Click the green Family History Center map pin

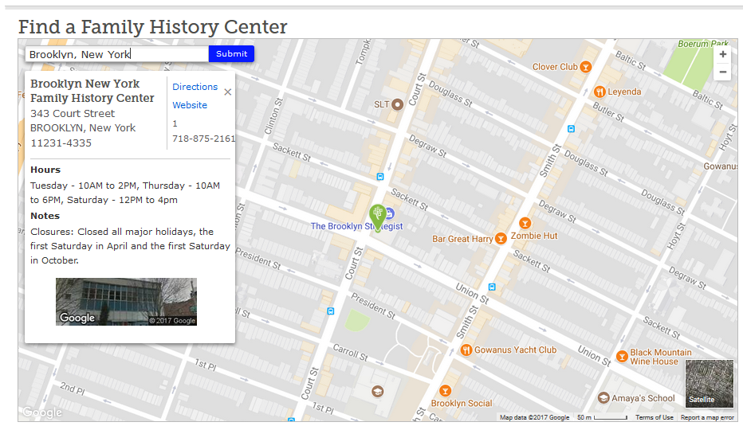[x=378, y=217]
